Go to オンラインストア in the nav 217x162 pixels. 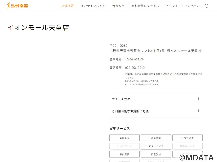point(93,6)
